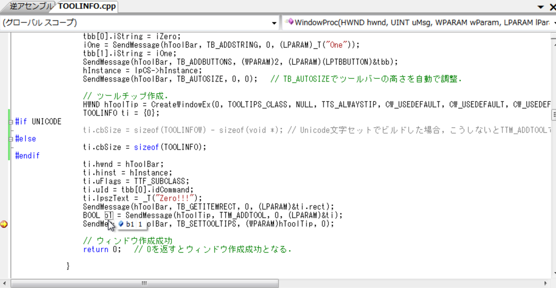Click the iOne TB_ADDSTRING line
The image size is (556, 288).
[x=221, y=45]
